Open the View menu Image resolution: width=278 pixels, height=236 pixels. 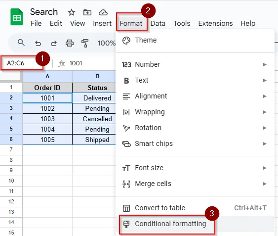pos(78,23)
